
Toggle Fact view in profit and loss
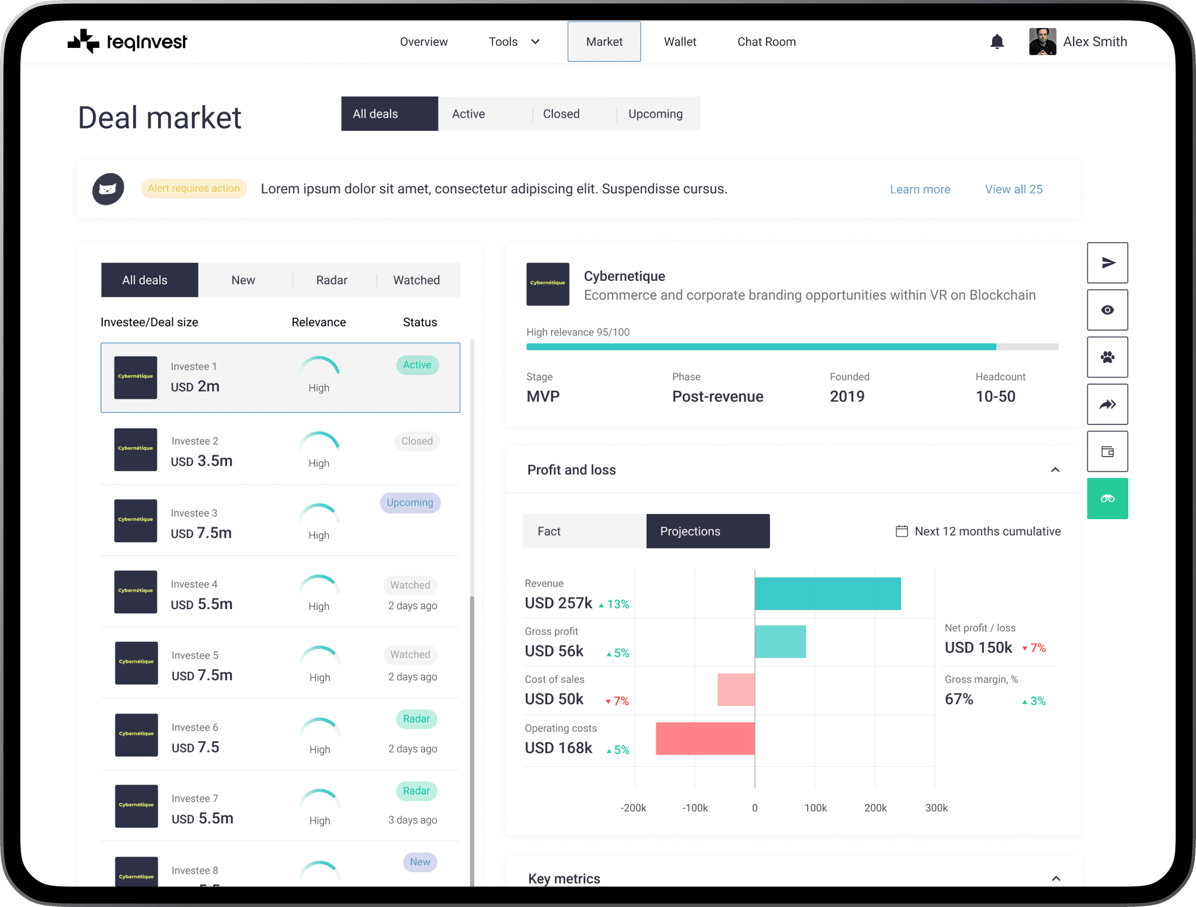(x=583, y=531)
